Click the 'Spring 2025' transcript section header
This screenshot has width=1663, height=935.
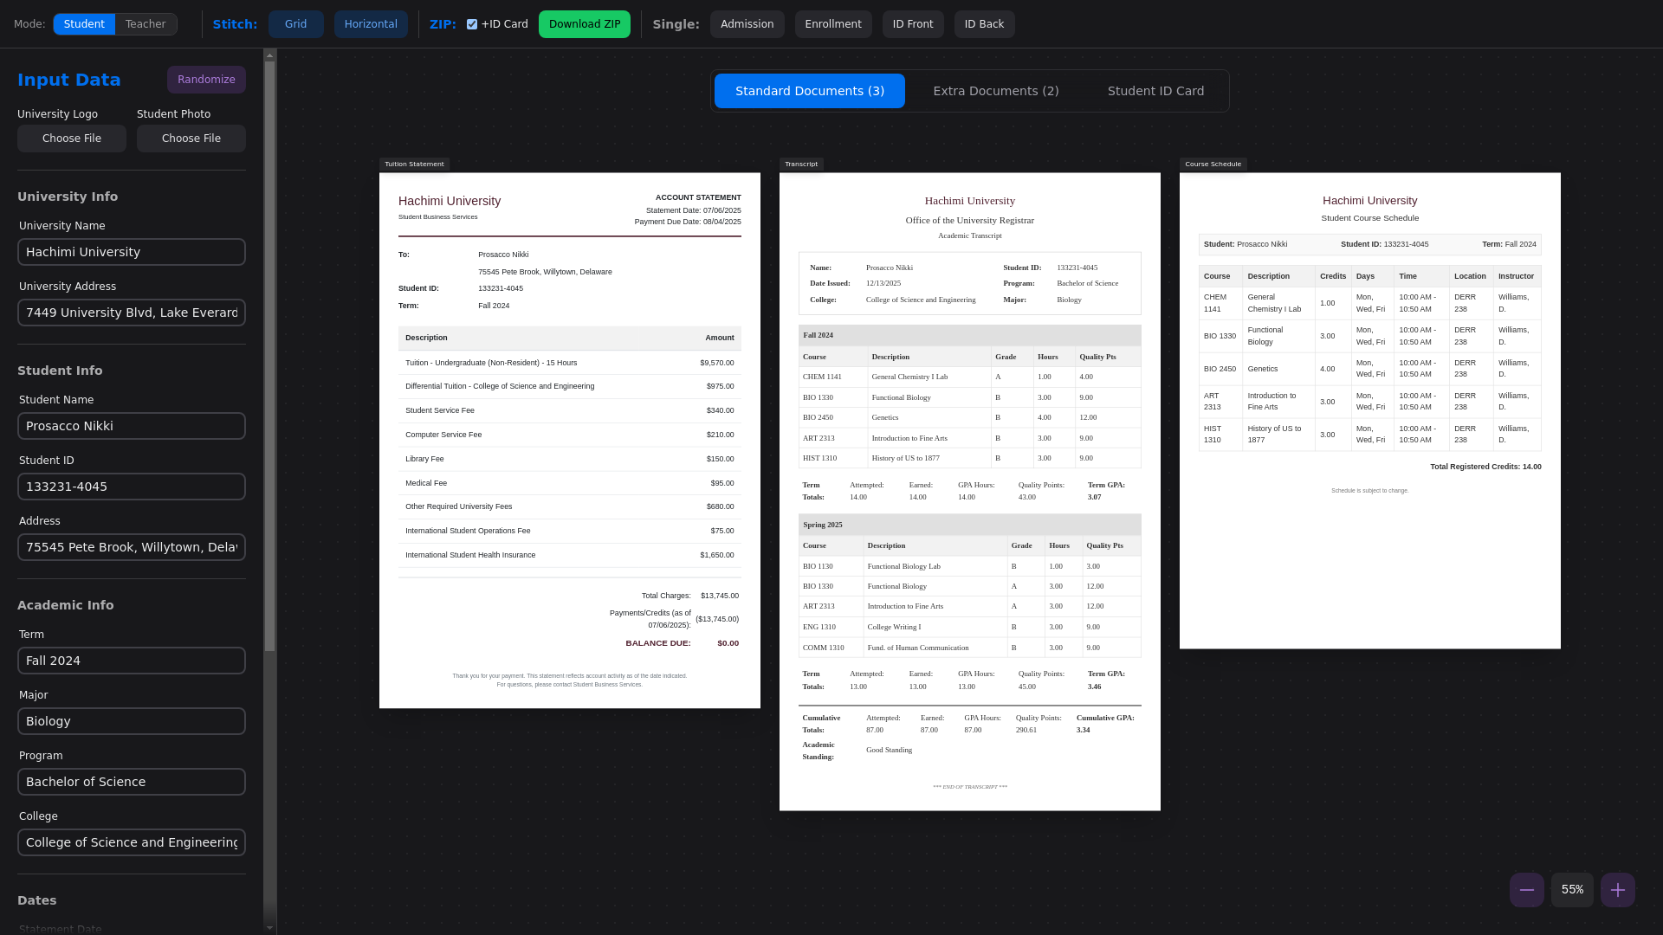tap(970, 525)
